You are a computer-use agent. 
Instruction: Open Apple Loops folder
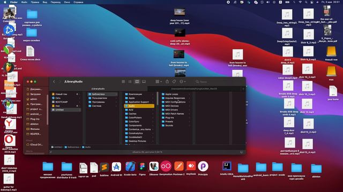pos(176,94)
